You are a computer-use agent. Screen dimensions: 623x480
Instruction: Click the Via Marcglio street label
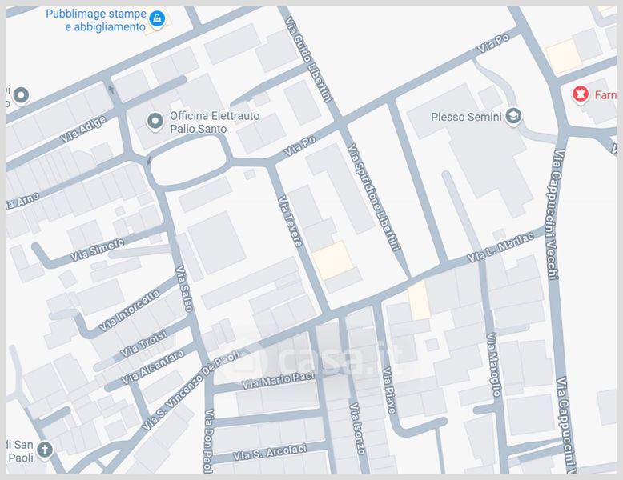tap(492, 365)
